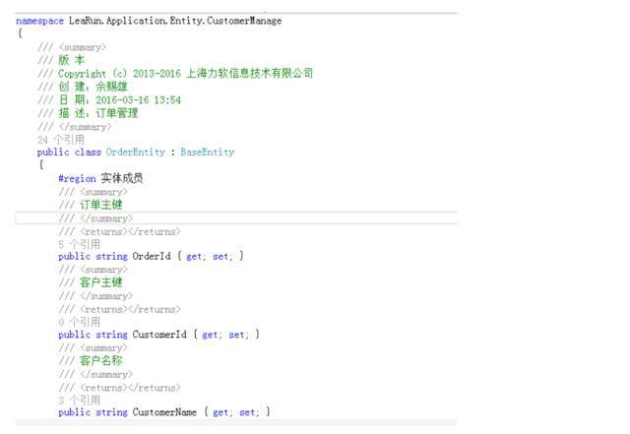
Task: Click LeaRun.Application.Entity.CustomerManage namespace name
Action: [x=175, y=21]
